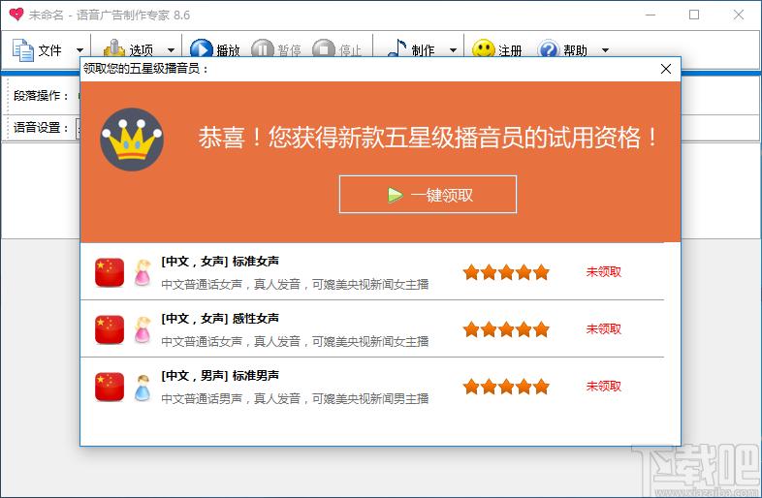Image resolution: width=762 pixels, height=498 pixels.
Task: Click the five-star rating of 标准女声
Action: pos(506,272)
